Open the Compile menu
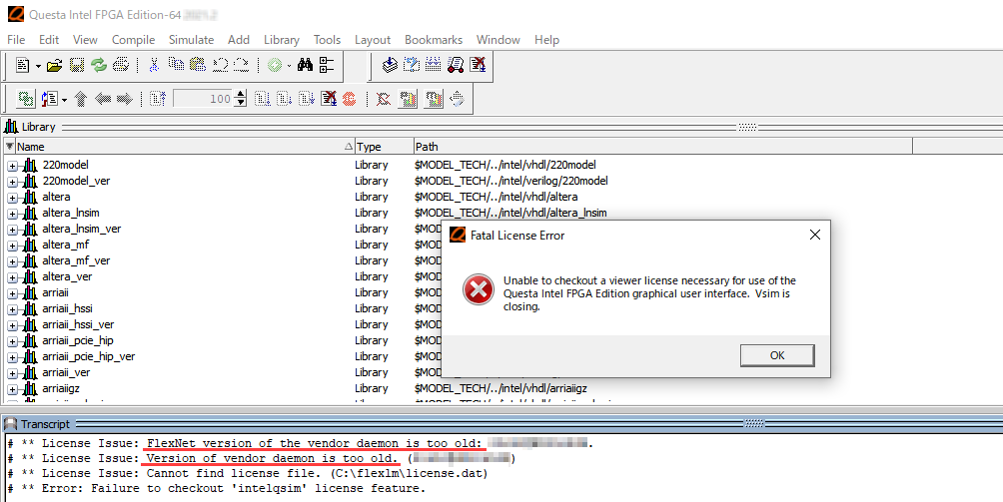This screenshot has width=1003, height=502. 133,40
